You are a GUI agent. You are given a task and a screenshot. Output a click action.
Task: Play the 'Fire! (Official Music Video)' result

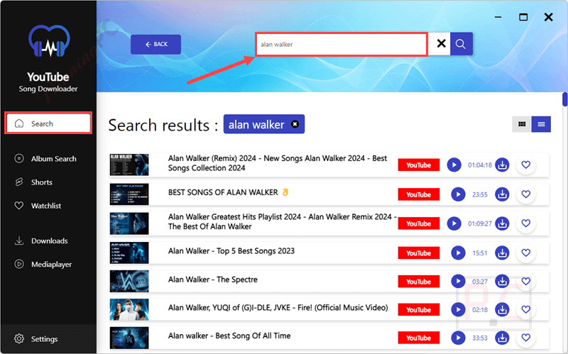click(x=458, y=310)
